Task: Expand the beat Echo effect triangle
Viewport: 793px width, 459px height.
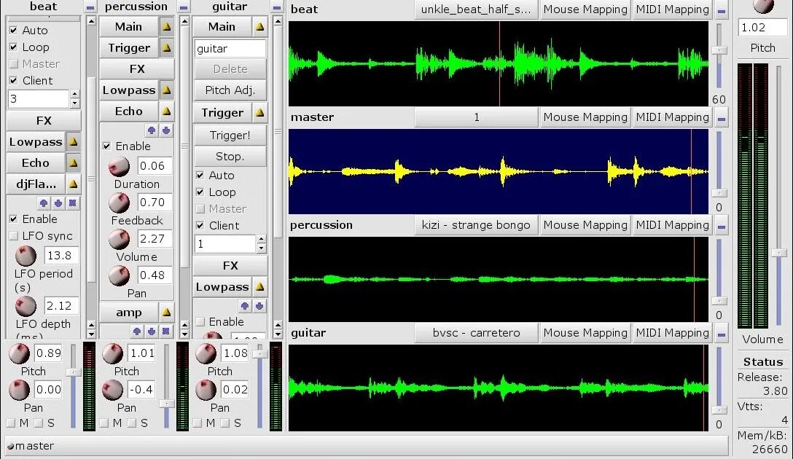Action: click(74, 162)
